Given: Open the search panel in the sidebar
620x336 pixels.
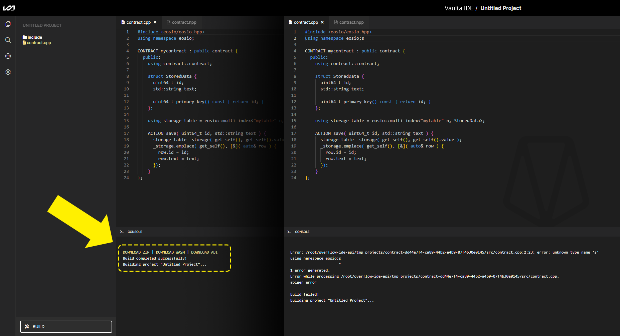Looking at the screenshot, I should [8, 40].
